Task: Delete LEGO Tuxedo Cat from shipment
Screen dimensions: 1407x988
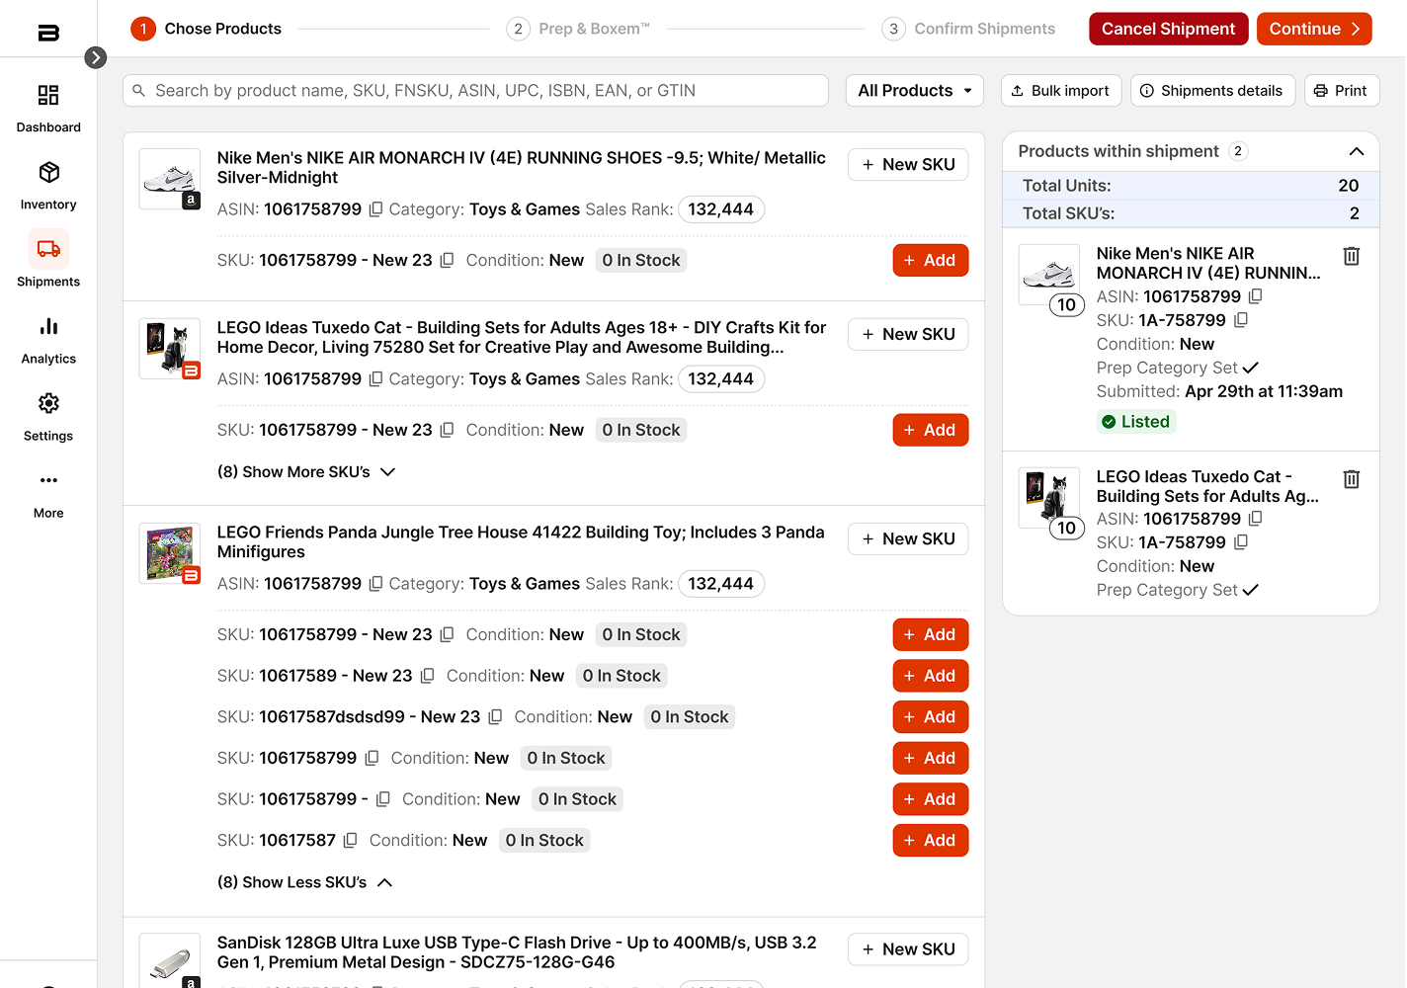Action: click(1352, 479)
